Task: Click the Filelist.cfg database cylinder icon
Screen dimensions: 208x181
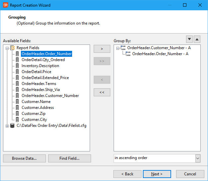Action: [12, 126]
